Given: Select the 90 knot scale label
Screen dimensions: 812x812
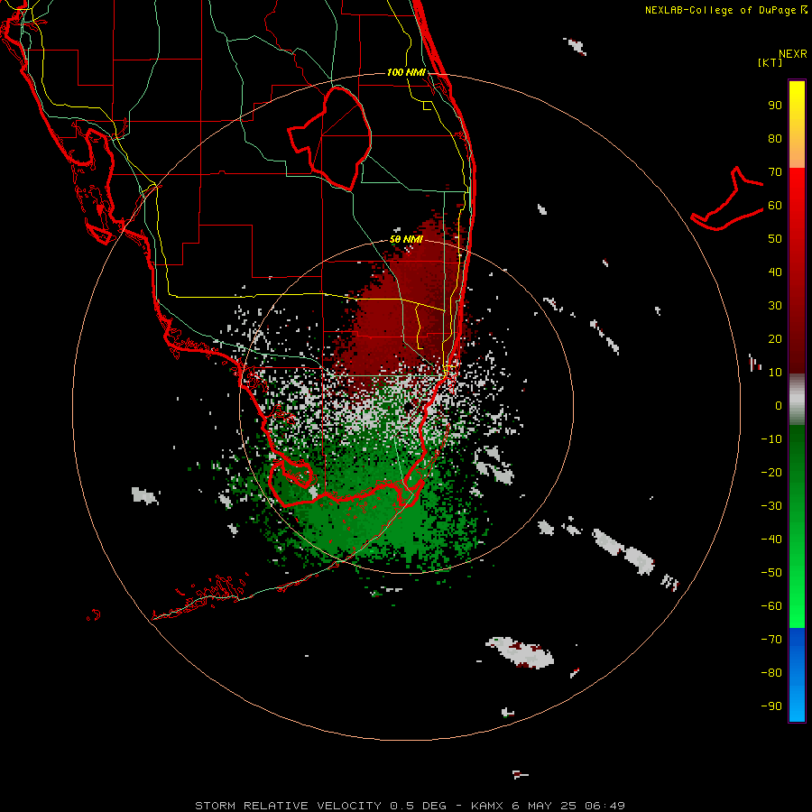Looking at the screenshot, I should click(x=775, y=106).
